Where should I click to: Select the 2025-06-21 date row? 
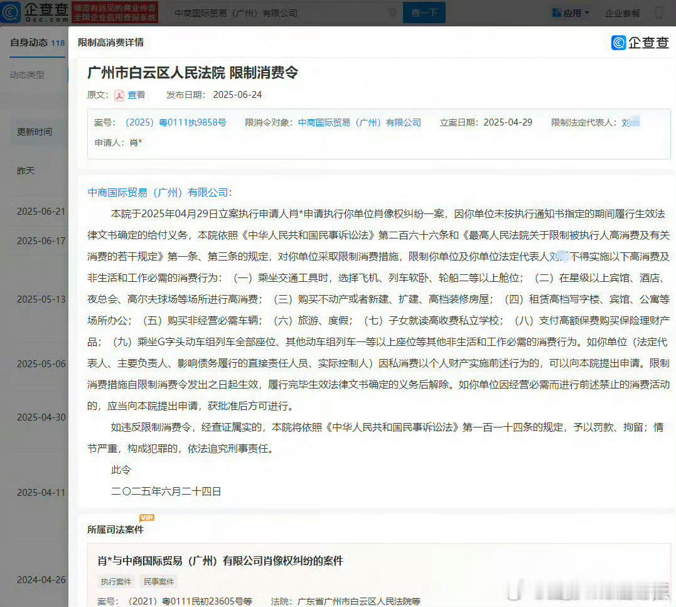click(41, 212)
